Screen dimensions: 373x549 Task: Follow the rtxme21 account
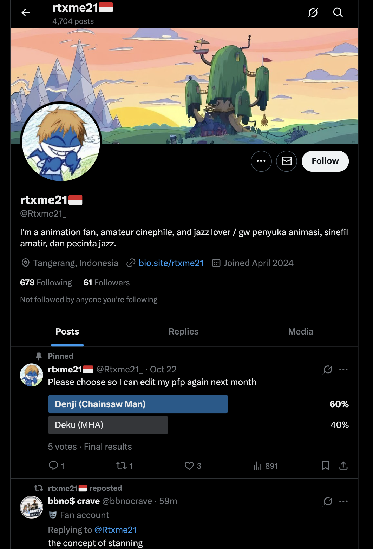325,161
